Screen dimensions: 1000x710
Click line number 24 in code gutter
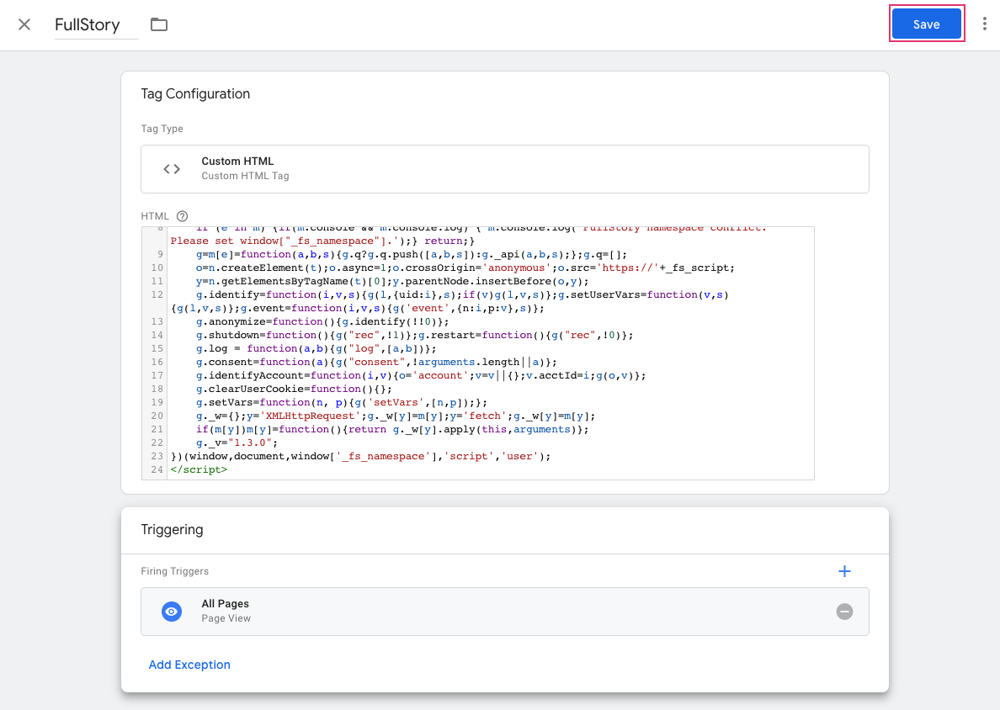pos(157,469)
